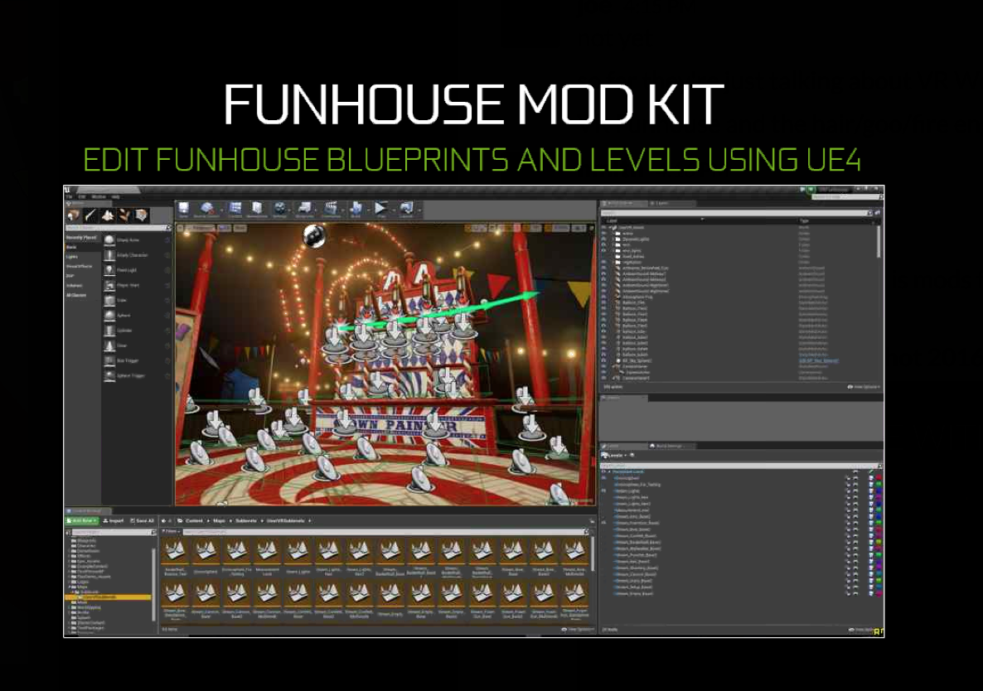This screenshot has width=983, height=691.
Task: Open the Cinematics toolbar icon
Action: [x=331, y=210]
